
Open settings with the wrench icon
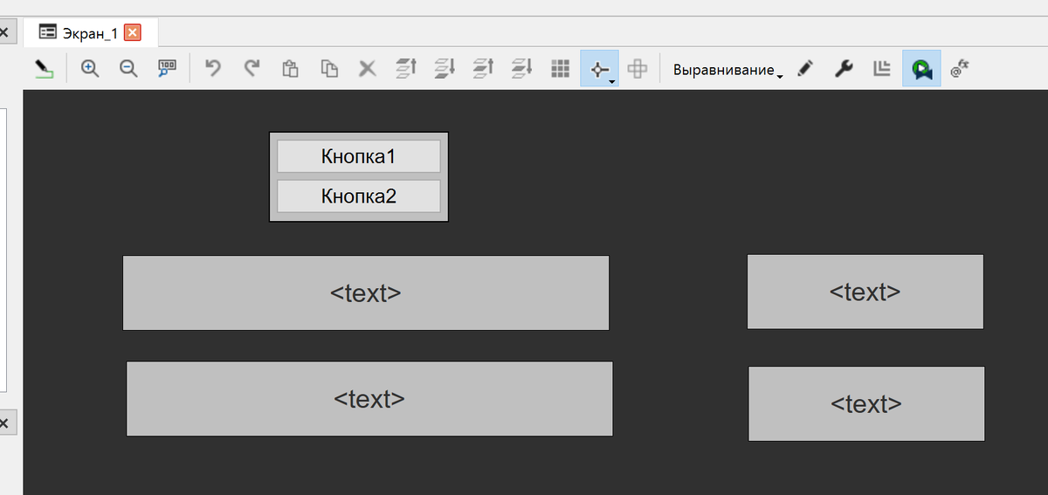[x=844, y=69]
